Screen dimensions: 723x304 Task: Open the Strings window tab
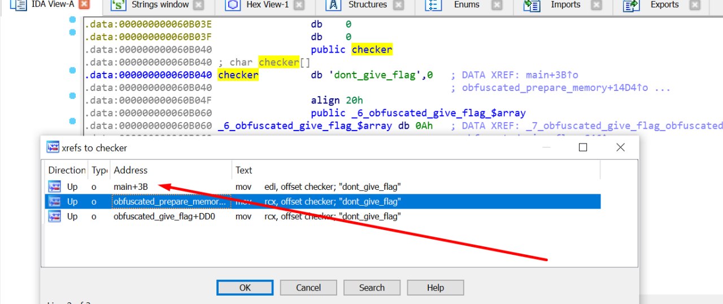tap(160, 5)
